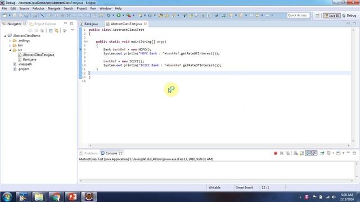360x202 pixels.
Task: Open the File menu
Action: [4, 8]
